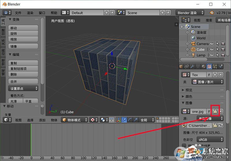Switch to the Texture properties tab icon
The width and height of the screenshot is (231, 161).
(x=209, y=66)
